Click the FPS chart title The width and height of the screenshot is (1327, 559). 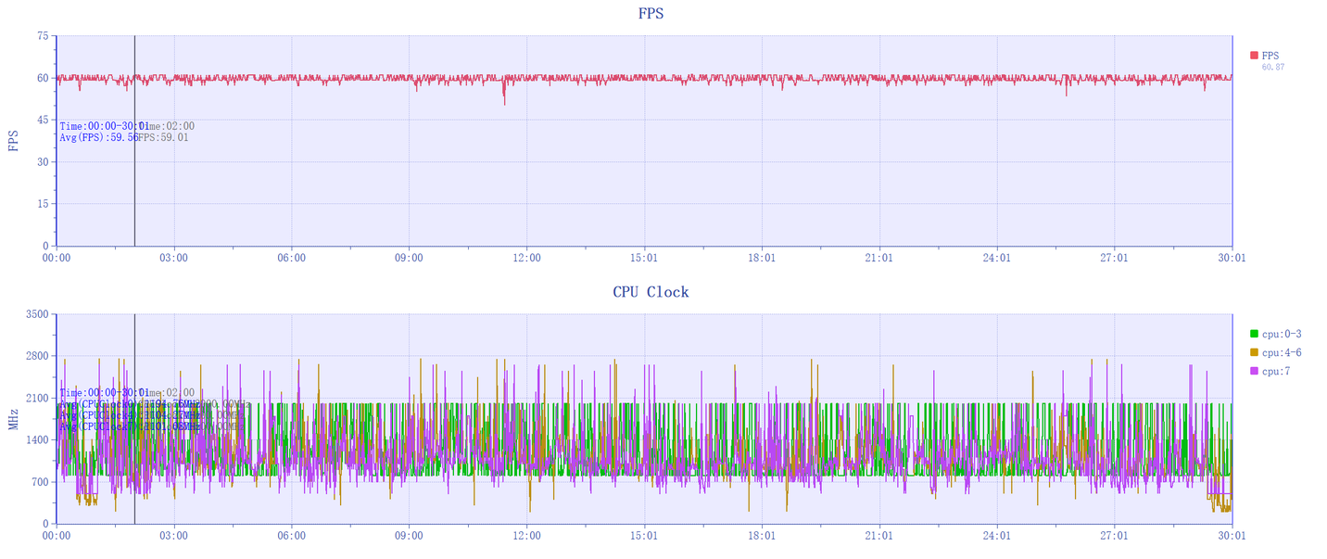pyautogui.click(x=651, y=14)
